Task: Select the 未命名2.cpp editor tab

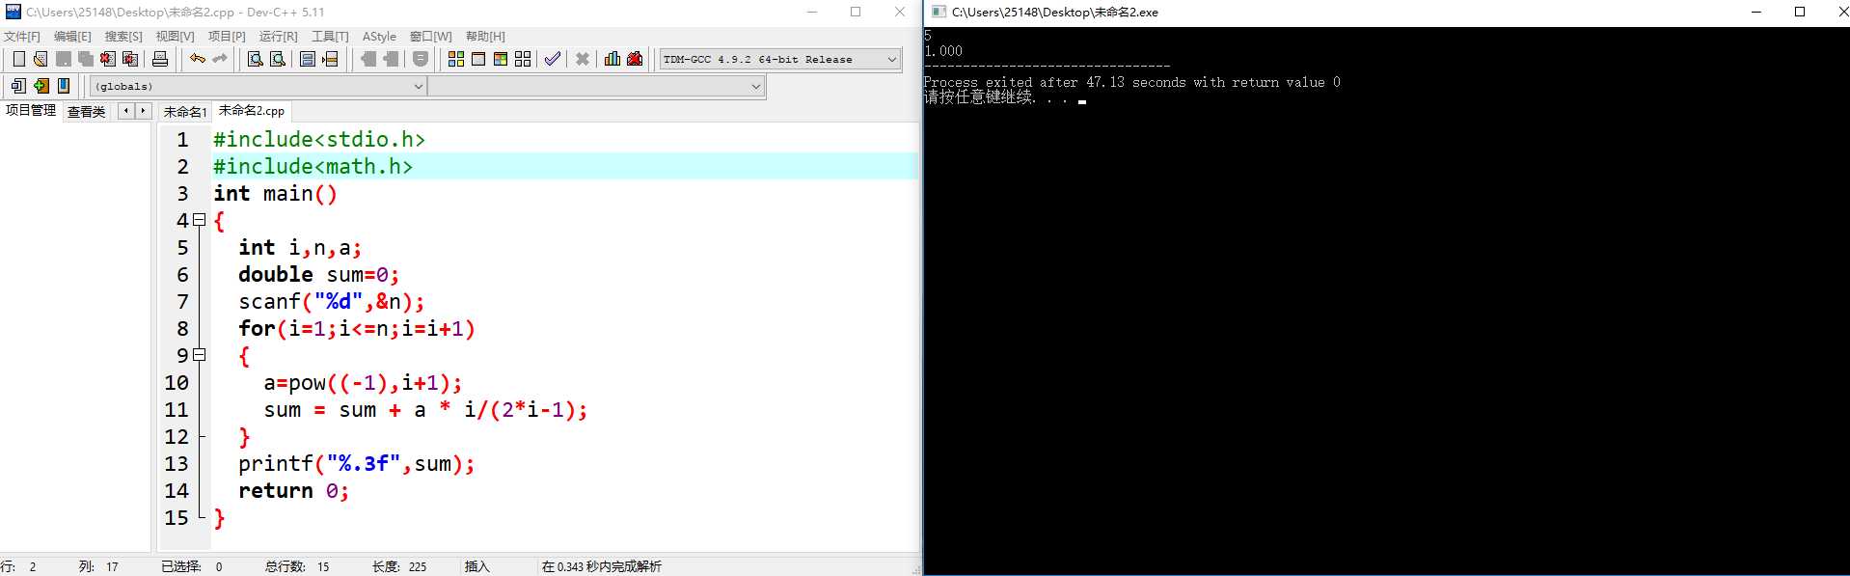Action: click(x=251, y=110)
